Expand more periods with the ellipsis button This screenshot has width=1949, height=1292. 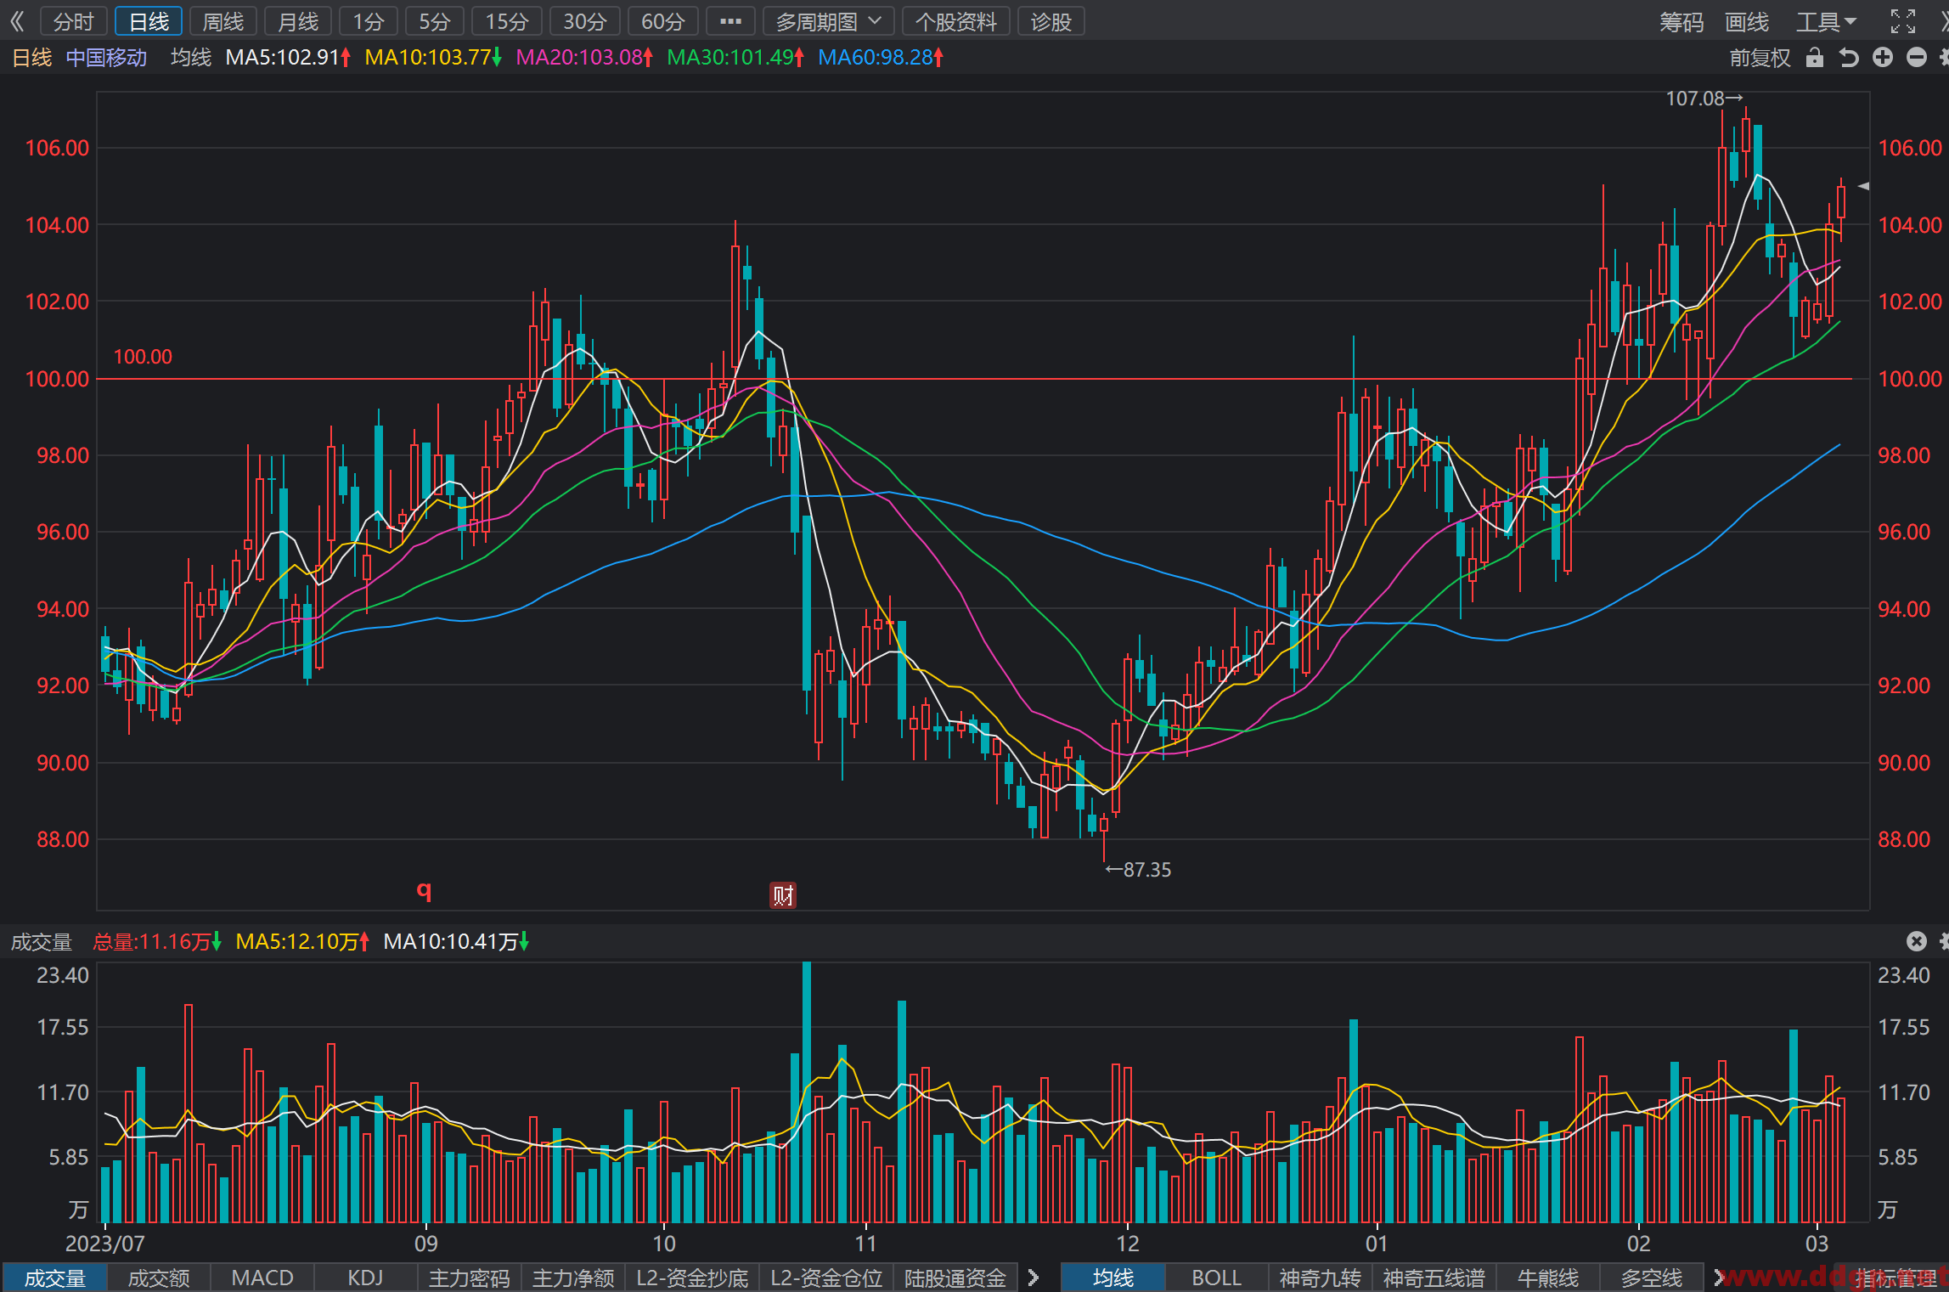[730, 21]
